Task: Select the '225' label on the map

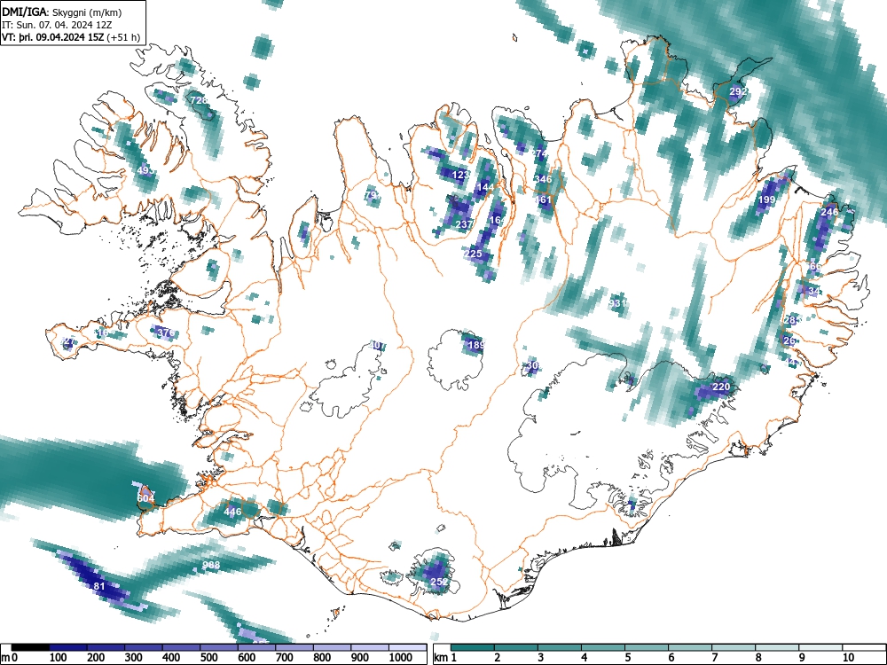Action: point(473,254)
